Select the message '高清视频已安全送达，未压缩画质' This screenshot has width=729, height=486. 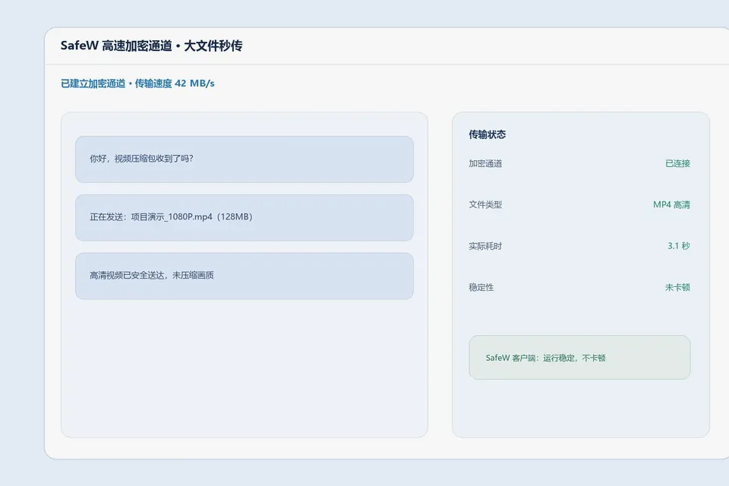coord(244,276)
